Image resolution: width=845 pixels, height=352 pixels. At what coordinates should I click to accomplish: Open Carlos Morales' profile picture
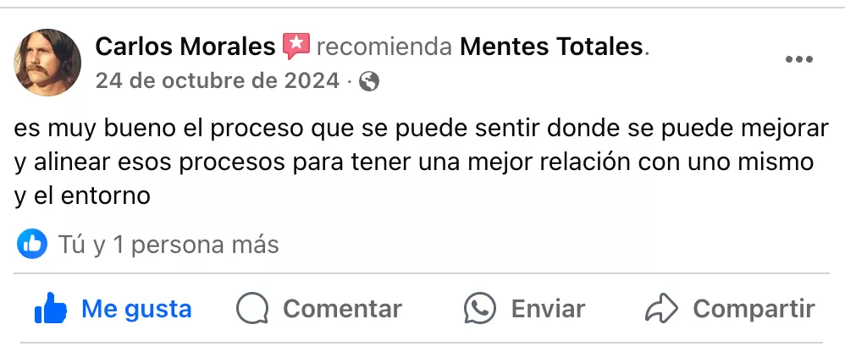[47, 62]
